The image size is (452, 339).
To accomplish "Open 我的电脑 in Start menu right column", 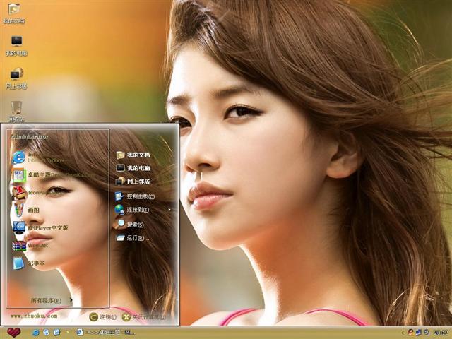I will coord(133,168).
